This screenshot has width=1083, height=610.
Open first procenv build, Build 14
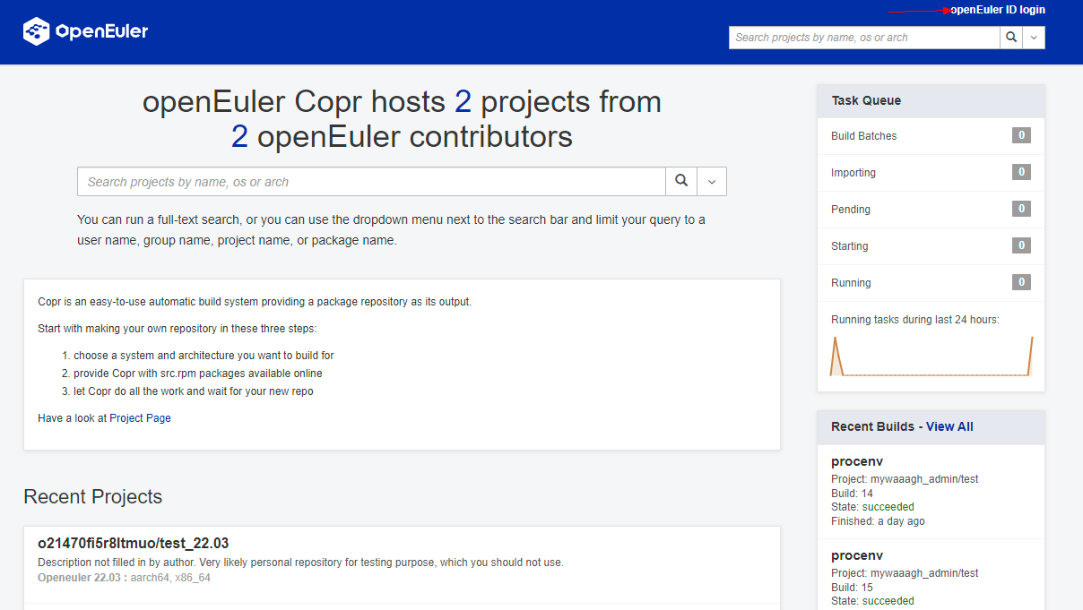857,462
